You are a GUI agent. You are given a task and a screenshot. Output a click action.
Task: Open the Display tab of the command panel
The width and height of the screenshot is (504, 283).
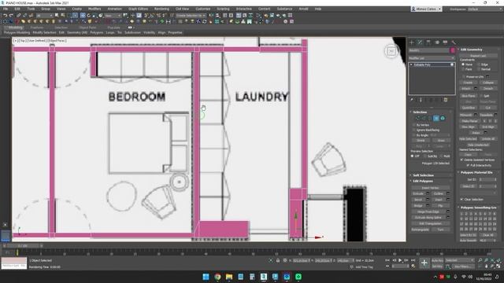click(x=445, y=42)
